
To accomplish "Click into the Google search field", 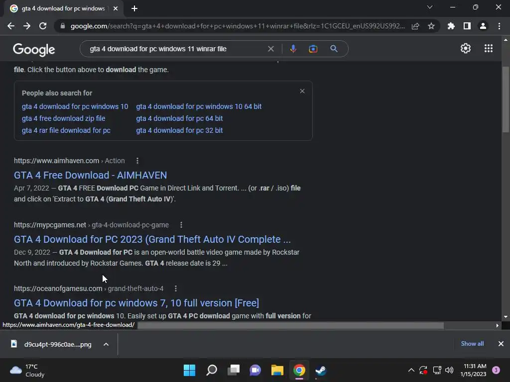I will (176, 49).
